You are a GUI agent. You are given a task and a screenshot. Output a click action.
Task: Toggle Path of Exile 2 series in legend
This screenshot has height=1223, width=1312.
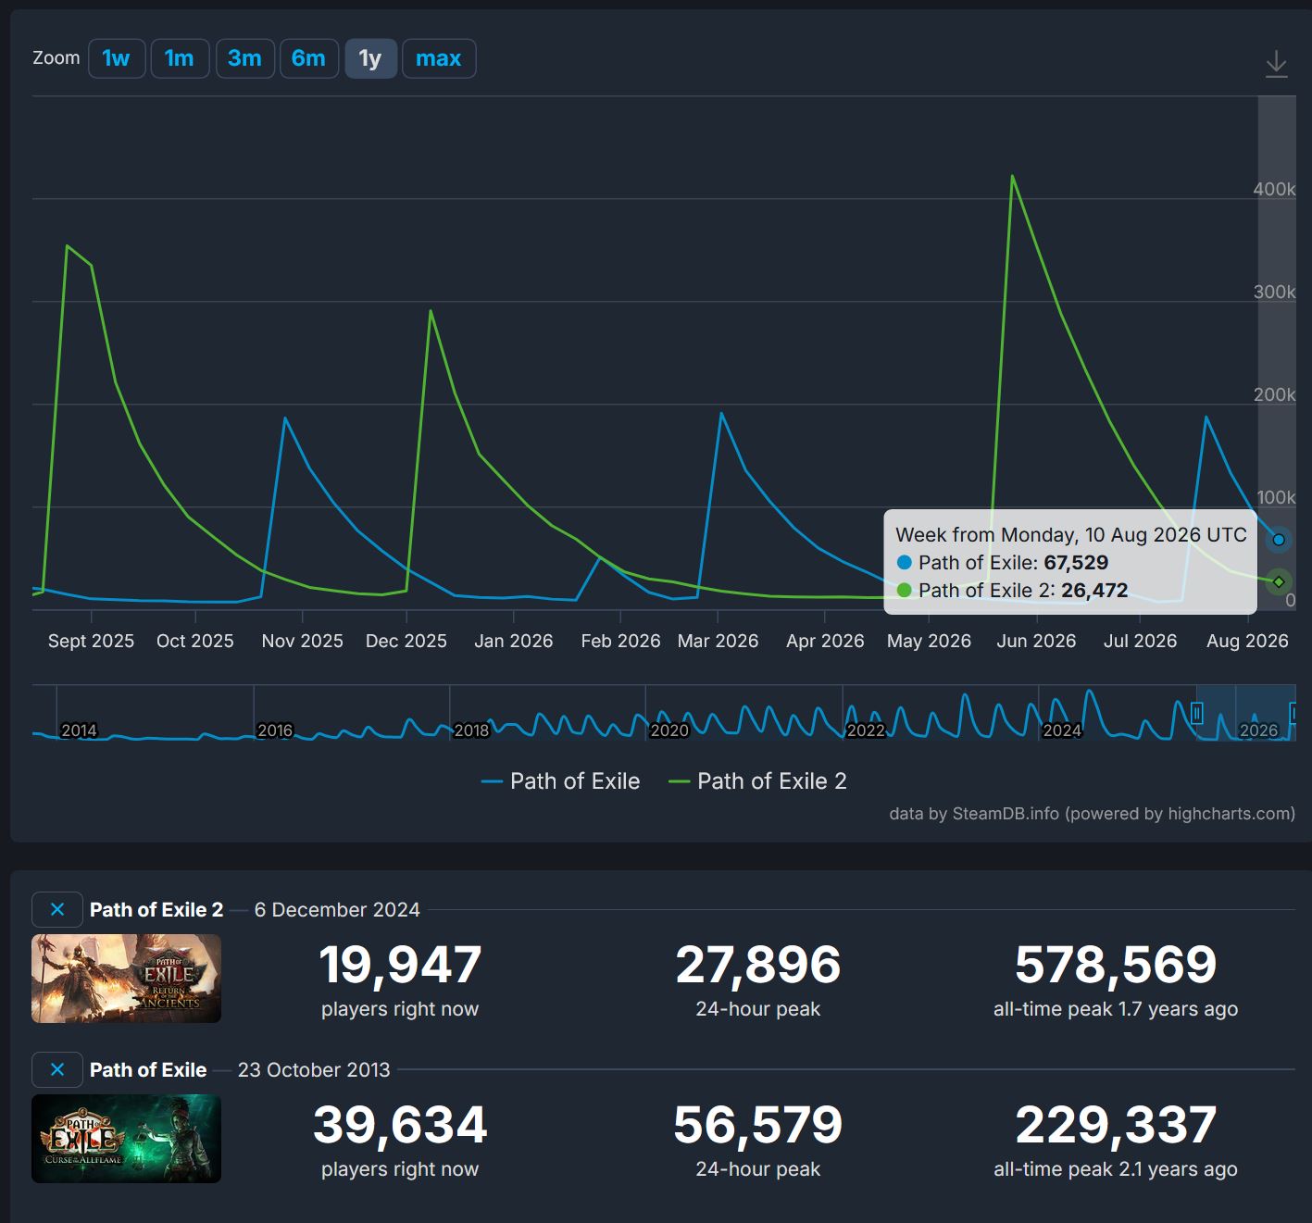(x=757, y=781)
